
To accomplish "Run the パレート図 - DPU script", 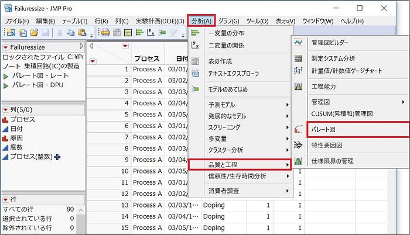I will click(x=6, y=85).
